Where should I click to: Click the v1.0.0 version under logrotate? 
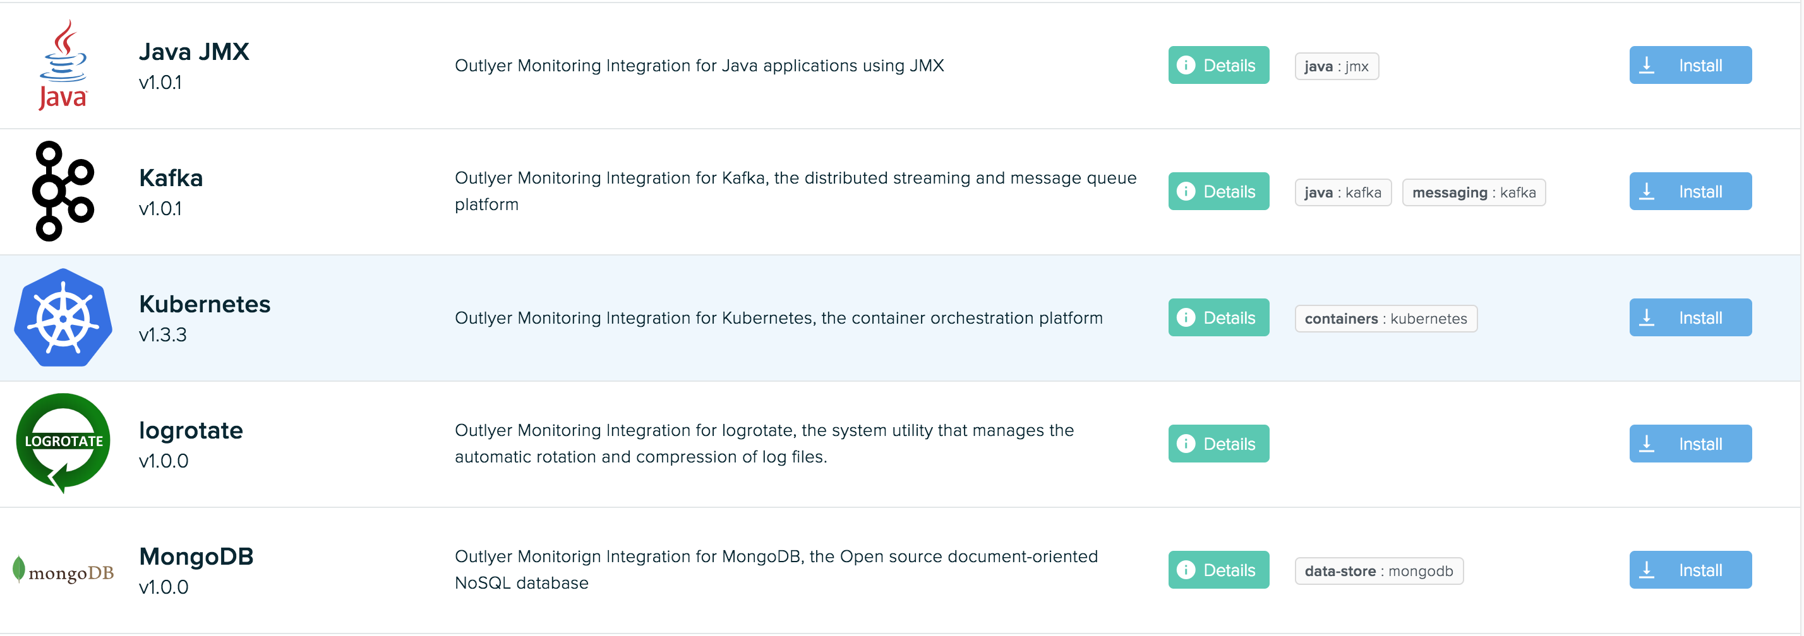(163, 461)
